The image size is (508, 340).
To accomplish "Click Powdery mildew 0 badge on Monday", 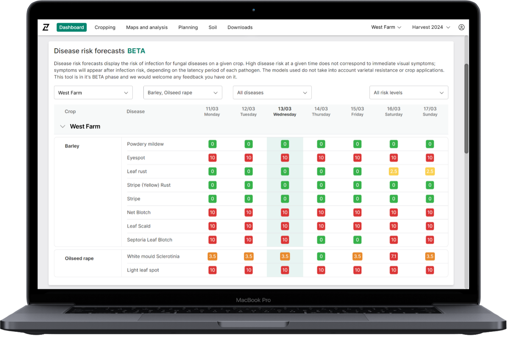I will tap(212, 144).
